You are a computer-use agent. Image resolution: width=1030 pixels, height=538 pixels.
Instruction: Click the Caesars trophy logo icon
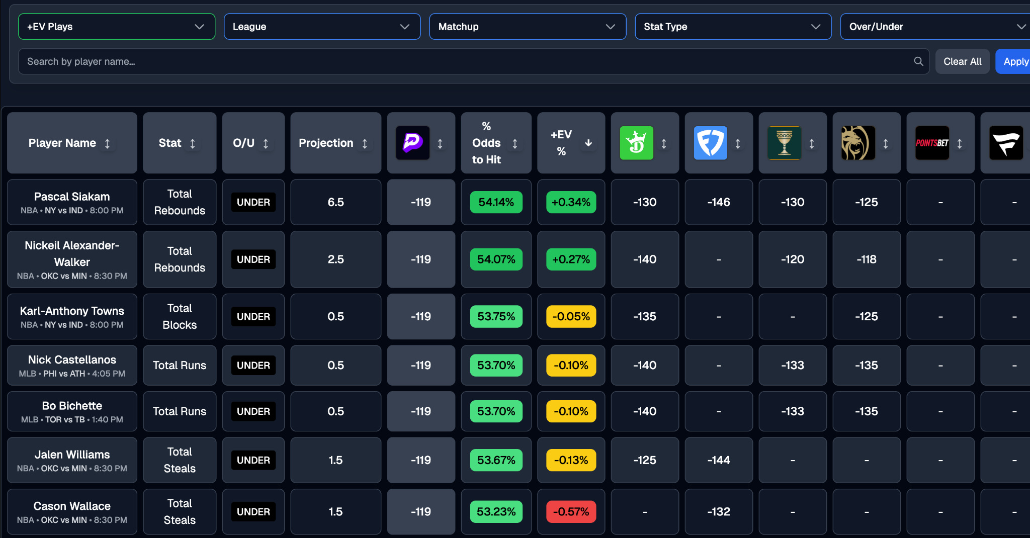(x=785, y=143)
